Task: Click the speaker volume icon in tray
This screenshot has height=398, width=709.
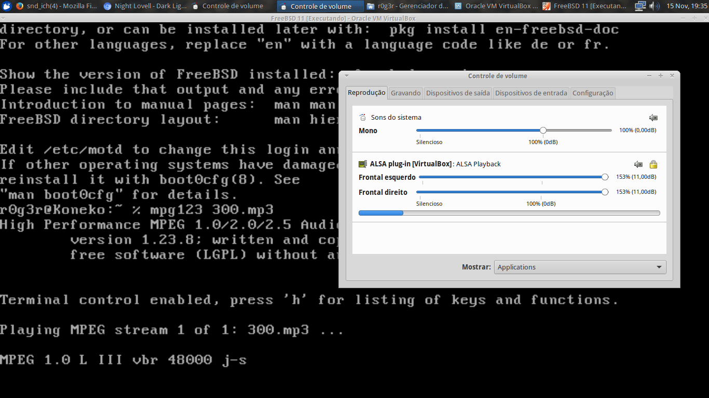Action: [x=655, y=6]
